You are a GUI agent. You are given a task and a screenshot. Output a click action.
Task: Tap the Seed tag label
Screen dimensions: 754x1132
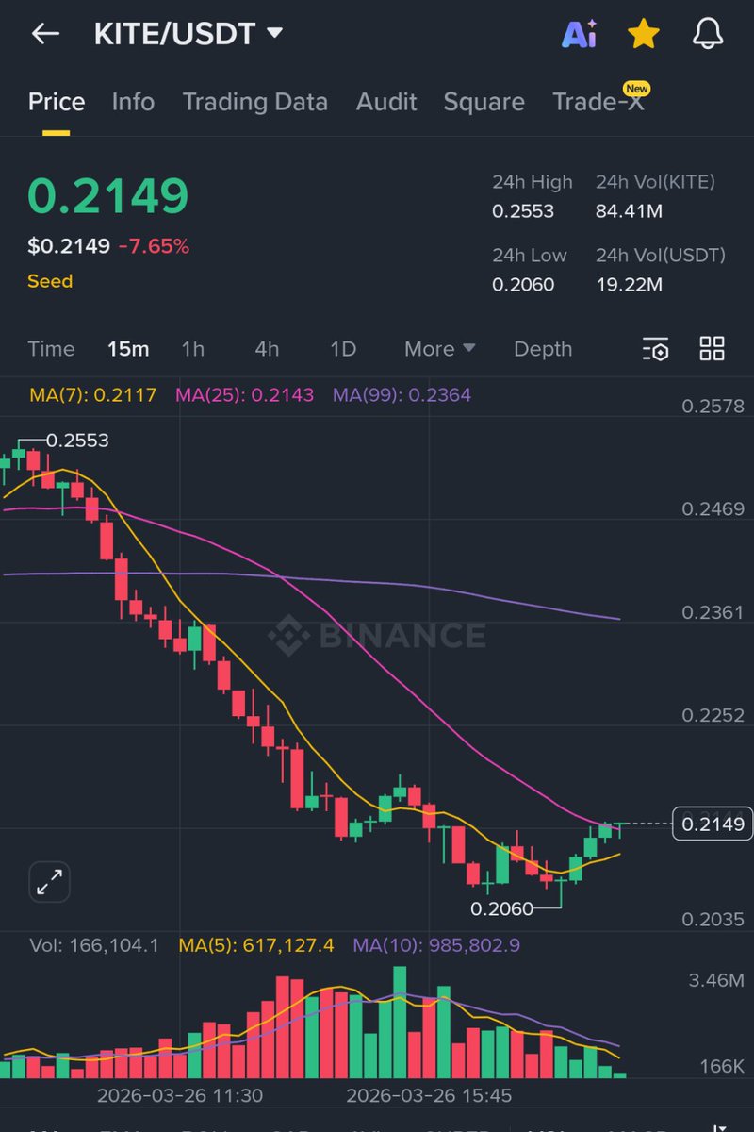tap(50, 281)
